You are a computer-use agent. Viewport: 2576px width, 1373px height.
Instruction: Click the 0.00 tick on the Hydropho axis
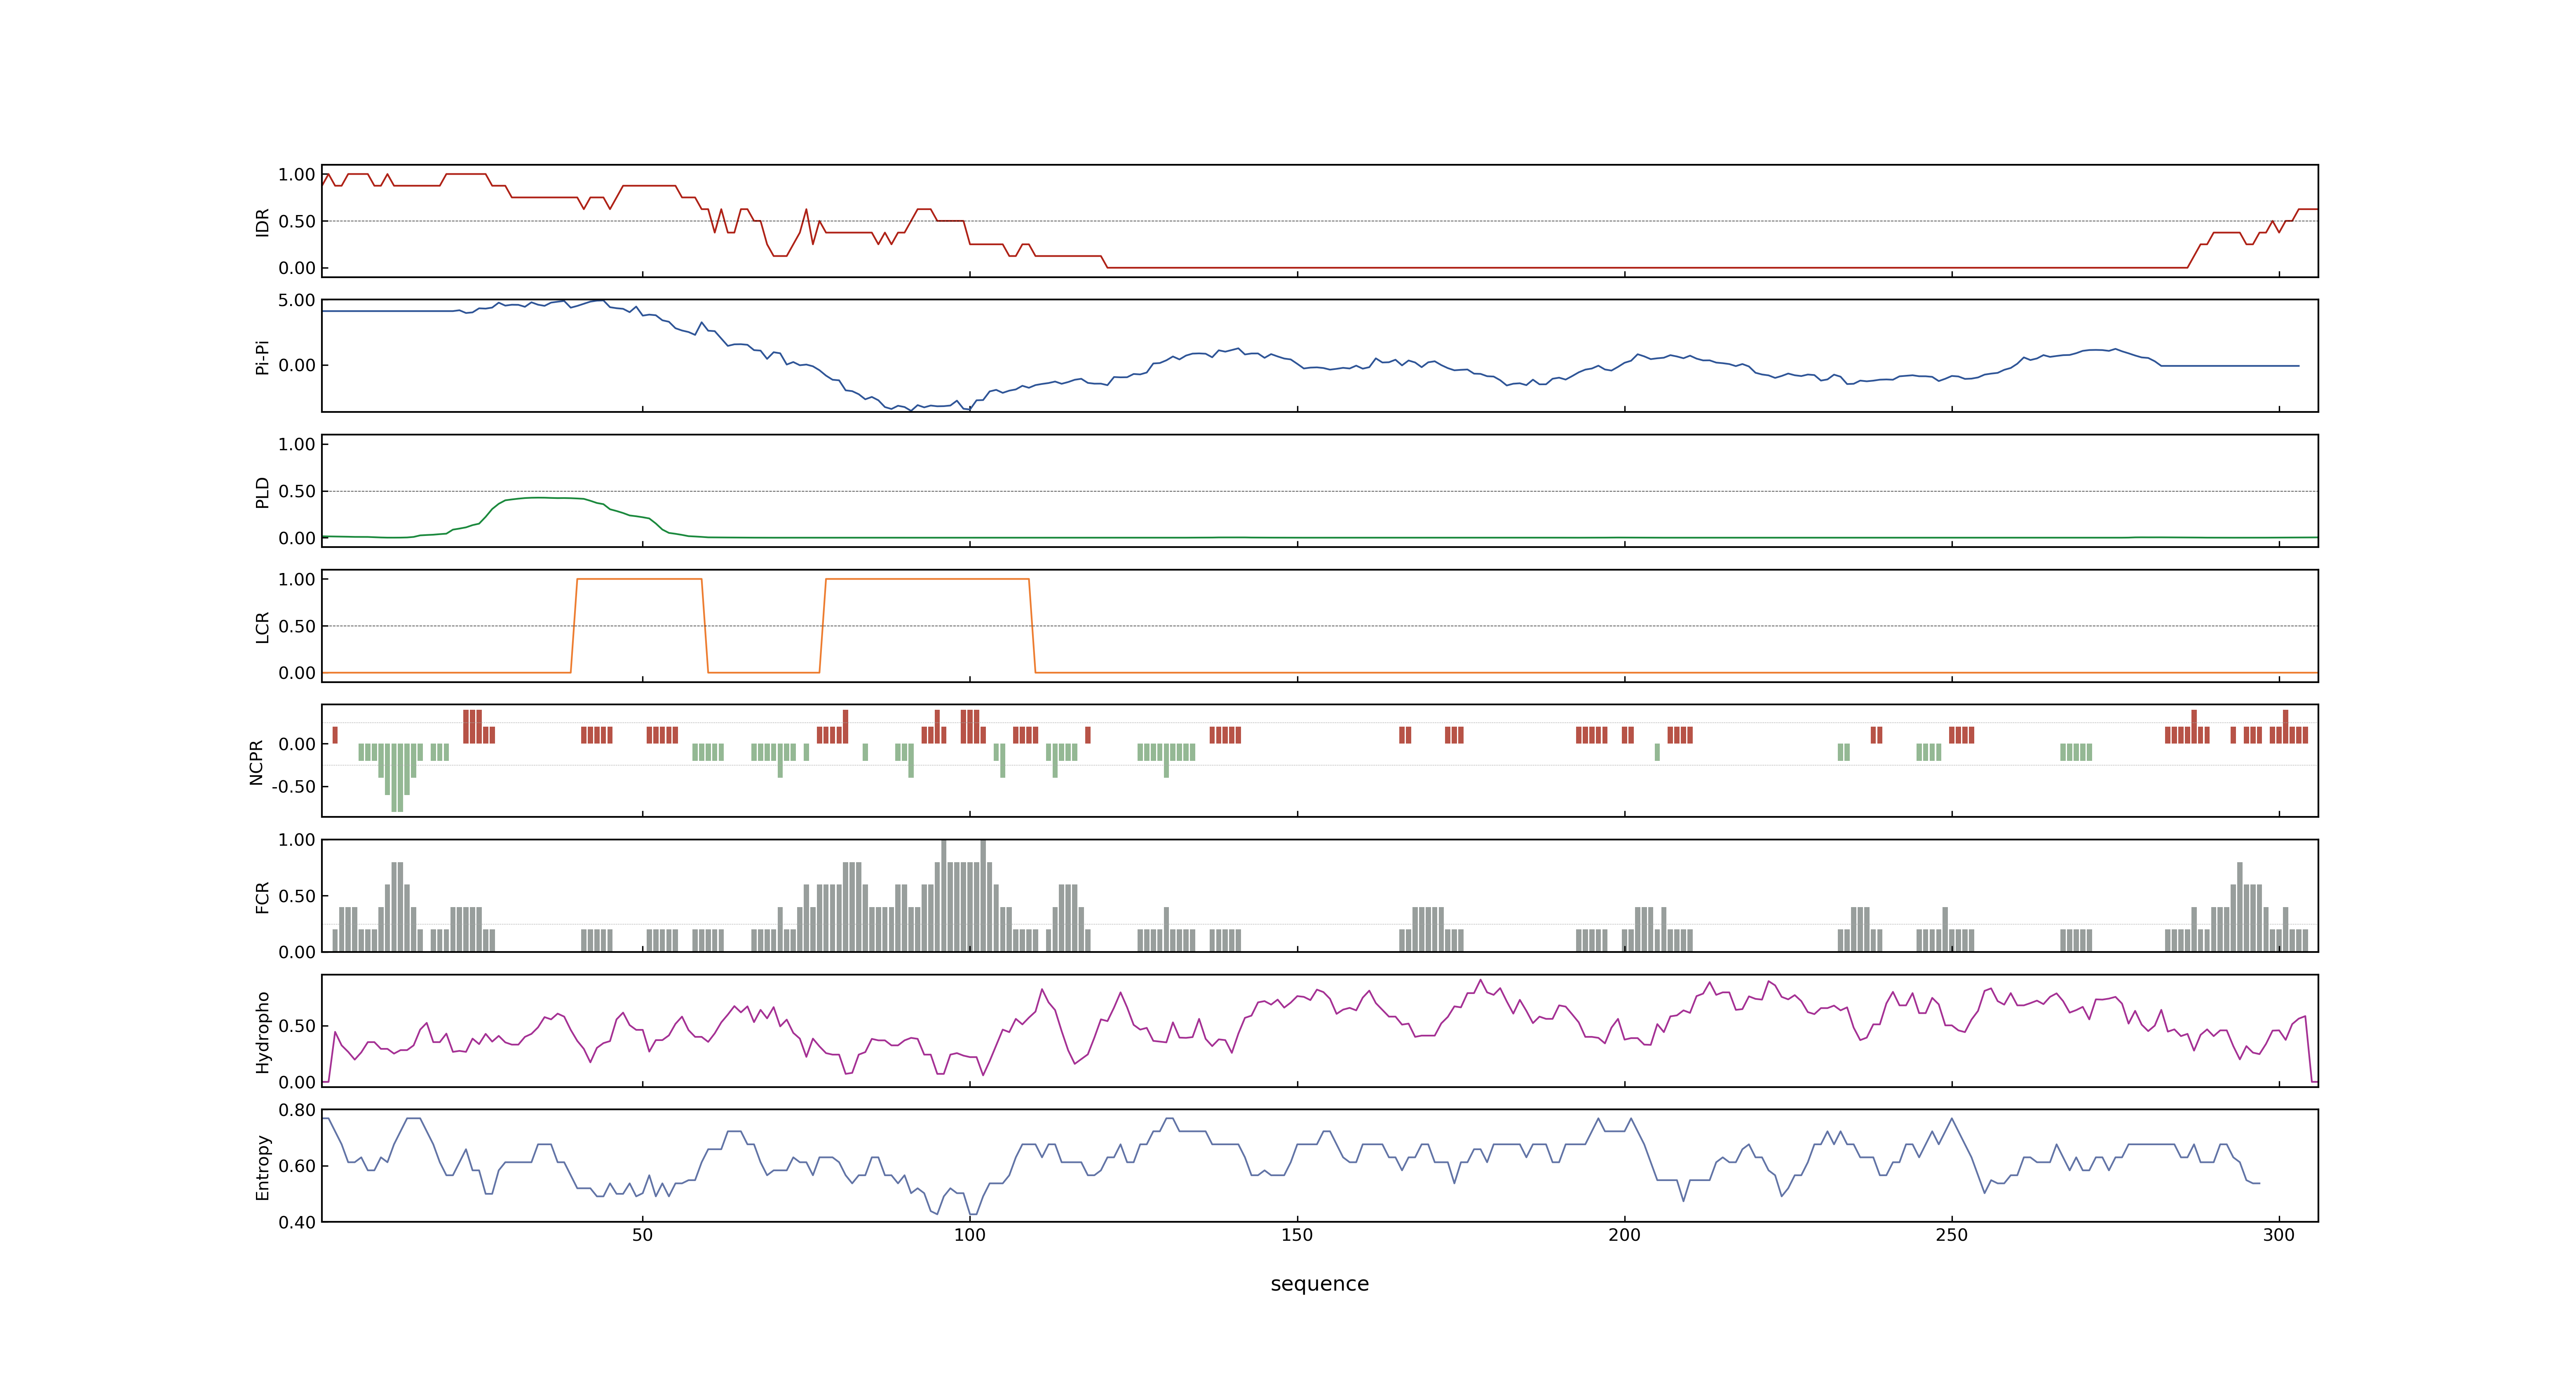point(297,1082)
